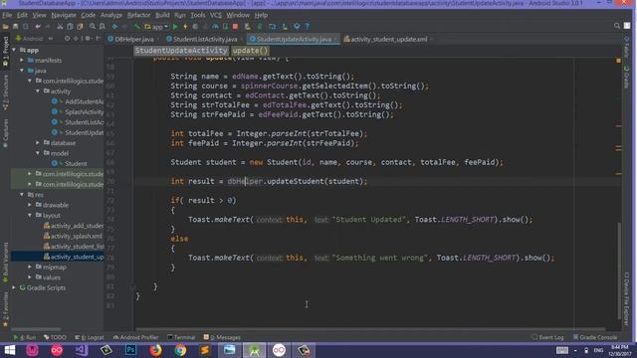Expand Gradle Scripts node
The width and height of the screenshot is (637, 358).
pyautogui.click(x=14, y=287)
